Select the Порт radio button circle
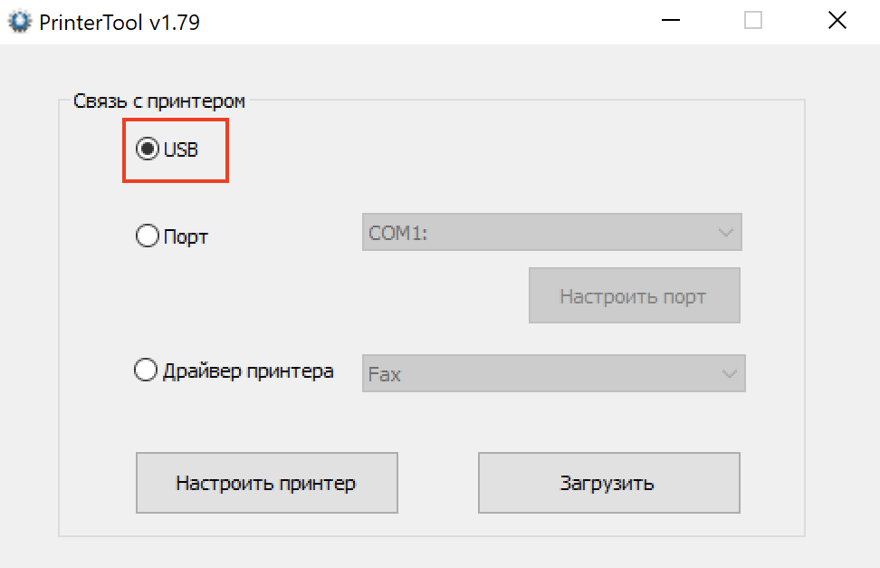Viewport: 880px width, 568px height. pos(147,236)
